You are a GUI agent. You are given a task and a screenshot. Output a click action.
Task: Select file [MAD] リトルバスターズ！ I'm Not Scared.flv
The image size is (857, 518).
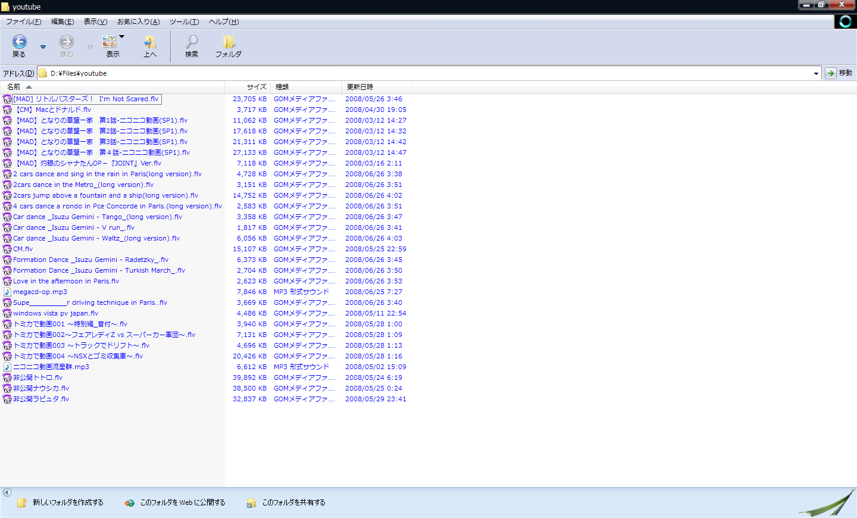point(86,99)
